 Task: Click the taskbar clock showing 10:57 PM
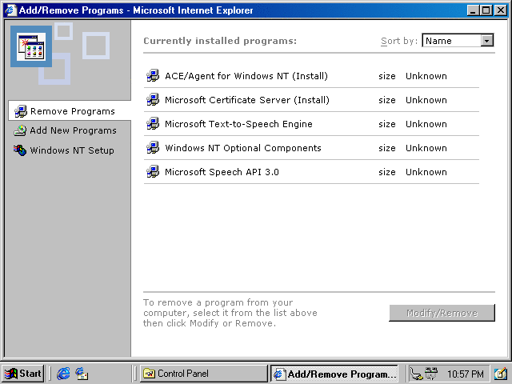tap(466, 374)
